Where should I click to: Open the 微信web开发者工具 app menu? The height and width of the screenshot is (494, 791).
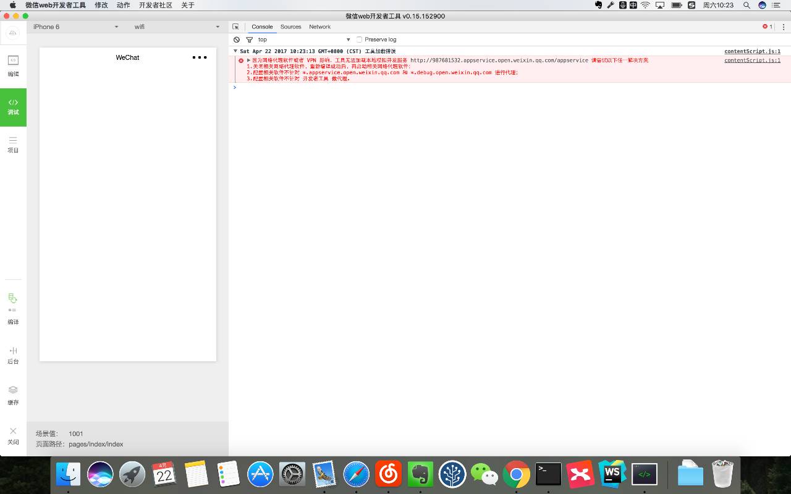tap(56, 5)
